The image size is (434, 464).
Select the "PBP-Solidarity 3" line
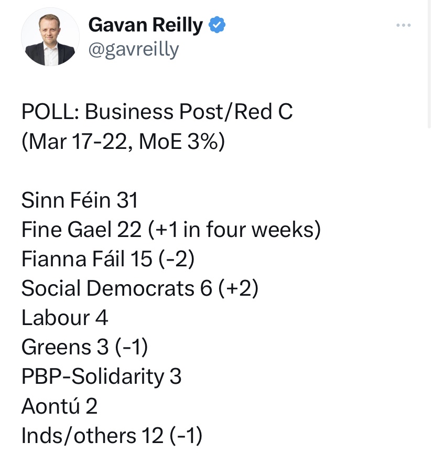(101, 376)
